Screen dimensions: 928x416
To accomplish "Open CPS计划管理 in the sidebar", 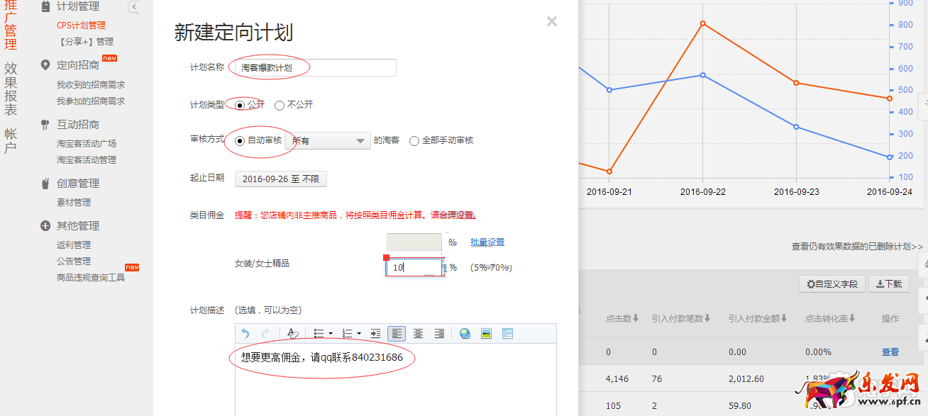I will [81, 25].
